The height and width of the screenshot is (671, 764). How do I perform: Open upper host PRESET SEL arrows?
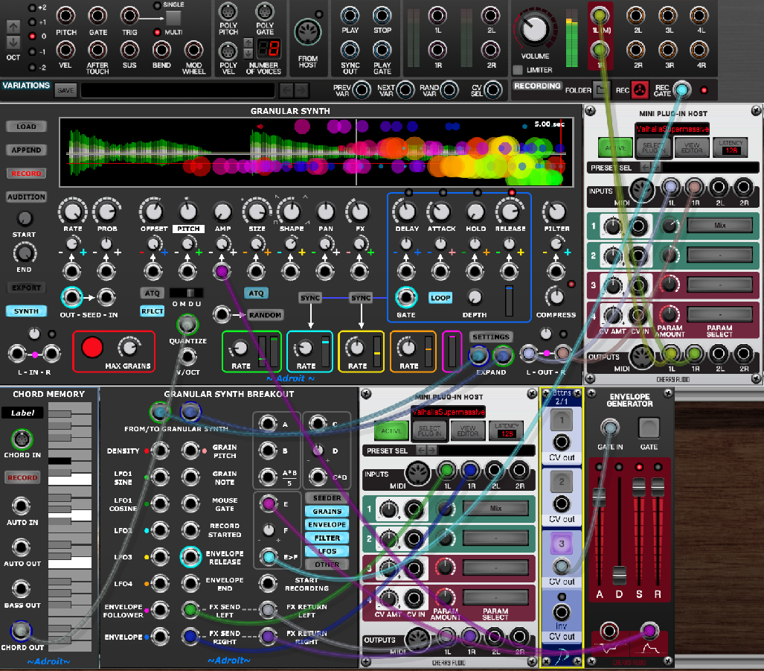point(651,168)
